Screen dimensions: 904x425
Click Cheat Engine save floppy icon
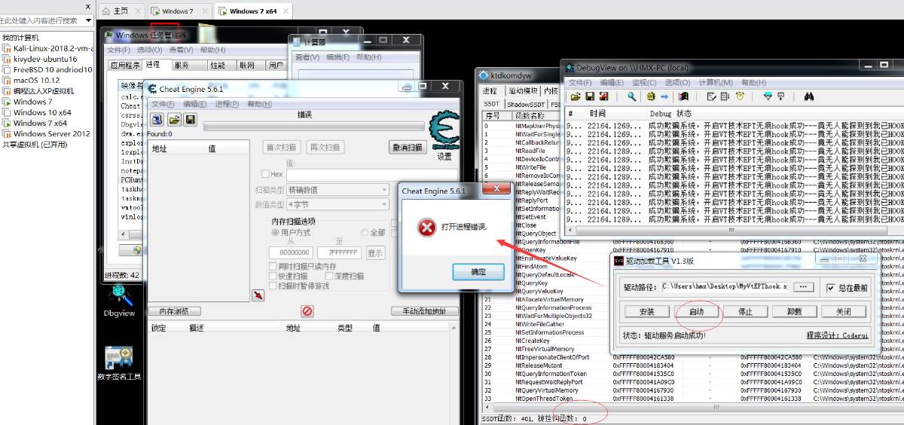click(x=191, y=120)
